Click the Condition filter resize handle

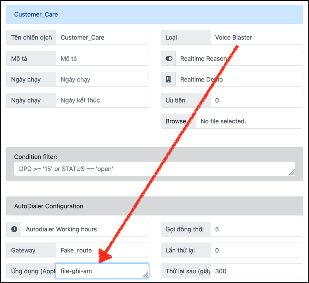292,172
